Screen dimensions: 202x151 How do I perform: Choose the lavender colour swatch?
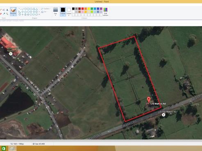tap(101, 12)
